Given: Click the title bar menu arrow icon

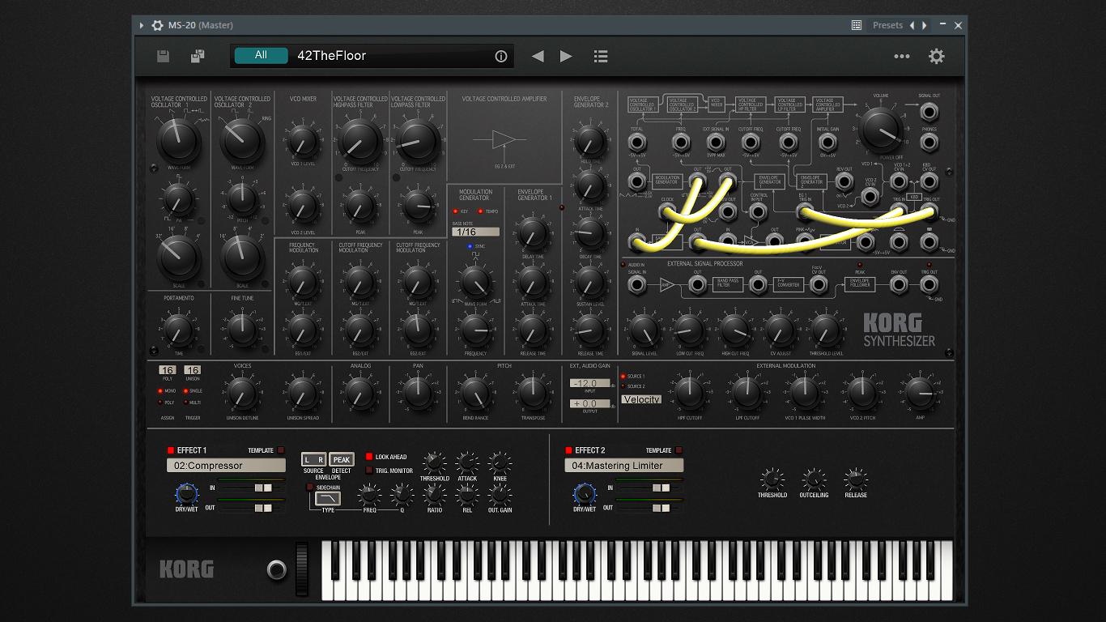Looking at the screenshot, I should coord(142,25).
